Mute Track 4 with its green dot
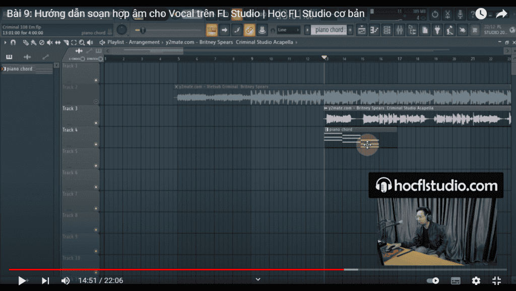 coord(96,144)
